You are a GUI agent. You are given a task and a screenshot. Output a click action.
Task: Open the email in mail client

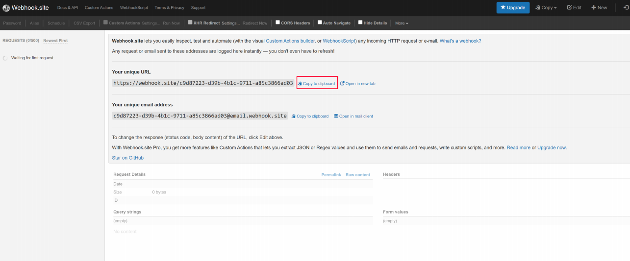point(353,117)
